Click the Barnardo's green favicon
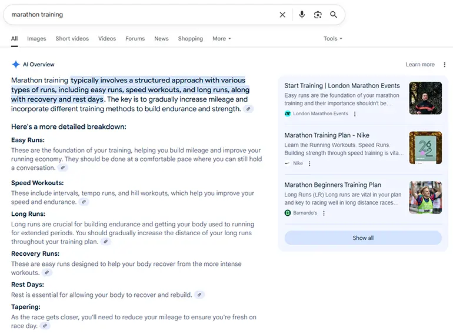This screenshot has height=334, width=453. 288,213
